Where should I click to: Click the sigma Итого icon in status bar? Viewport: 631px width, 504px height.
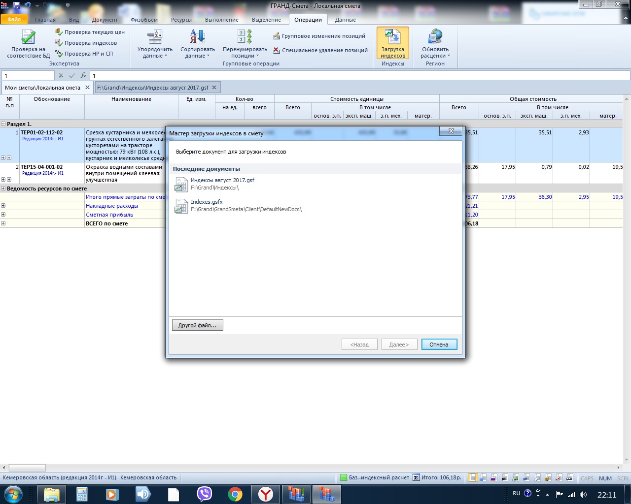point(416,477)
